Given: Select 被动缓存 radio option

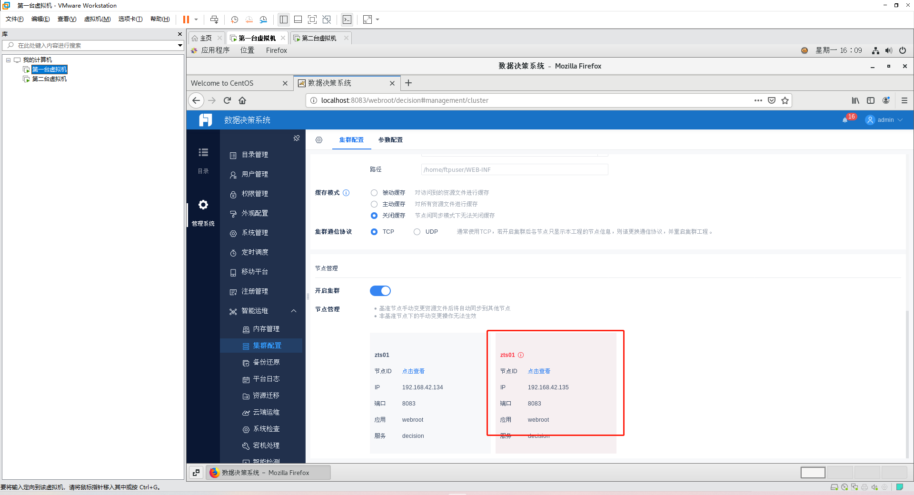Looking at the screenshot, I should [374, 193].
